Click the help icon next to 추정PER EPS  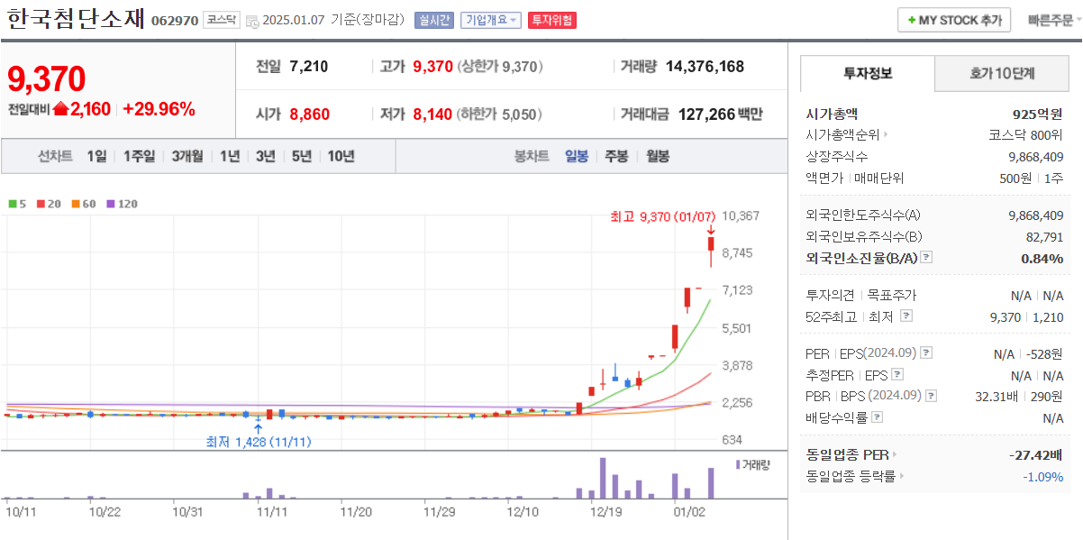(x=896, y=374)
